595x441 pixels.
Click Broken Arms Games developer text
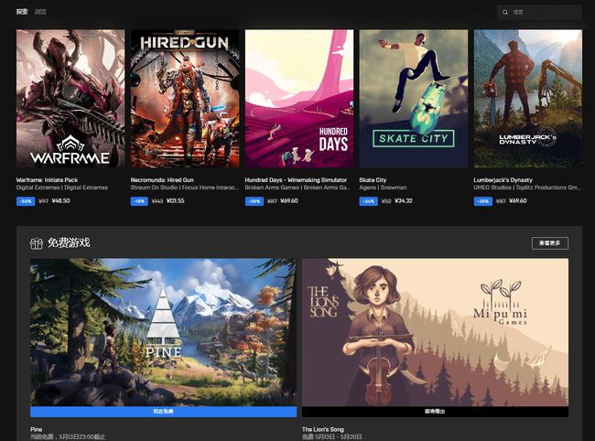[x=297, y=188]
